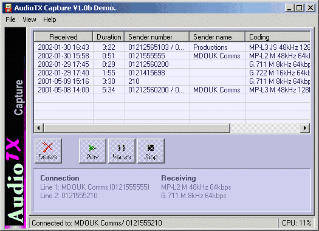The width and height of the screenshot is (319, 231).
Task: Select the recording received 2001-05-08 14:00
Action: [x=172, y=90]
